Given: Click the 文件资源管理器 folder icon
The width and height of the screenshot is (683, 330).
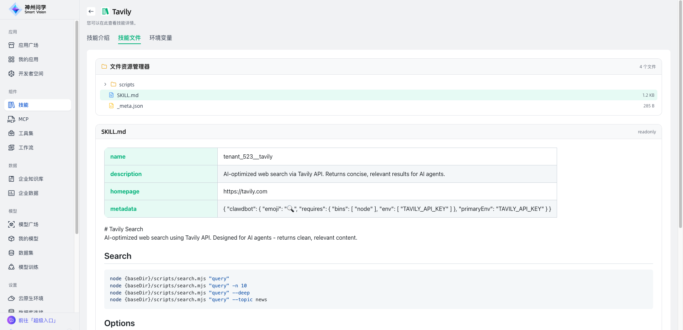Looking at the screenshot, I should (x=104, y=66).
